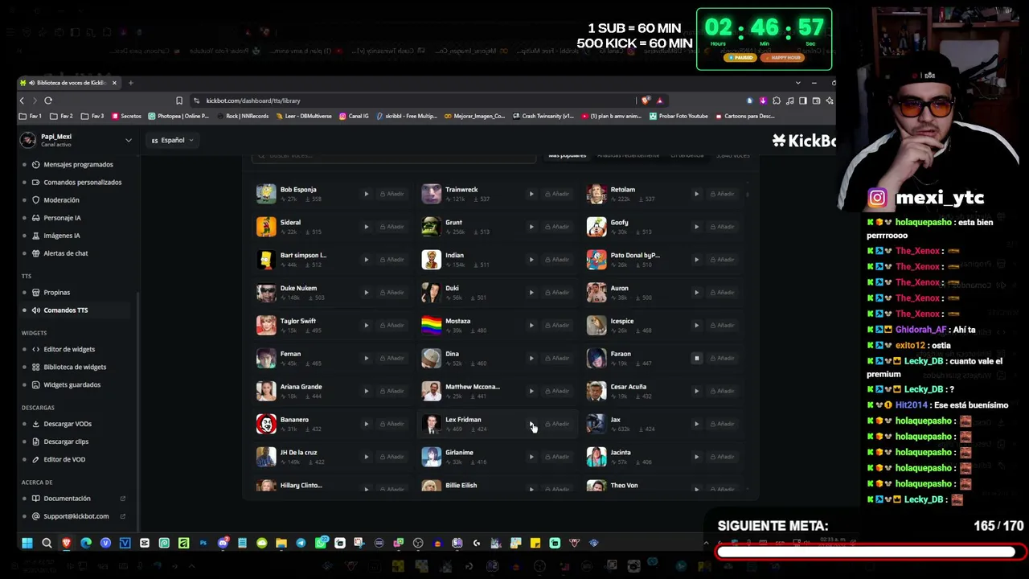
Task: Play the Lex Fridman voice sample
Action: [x=531, y=424]
